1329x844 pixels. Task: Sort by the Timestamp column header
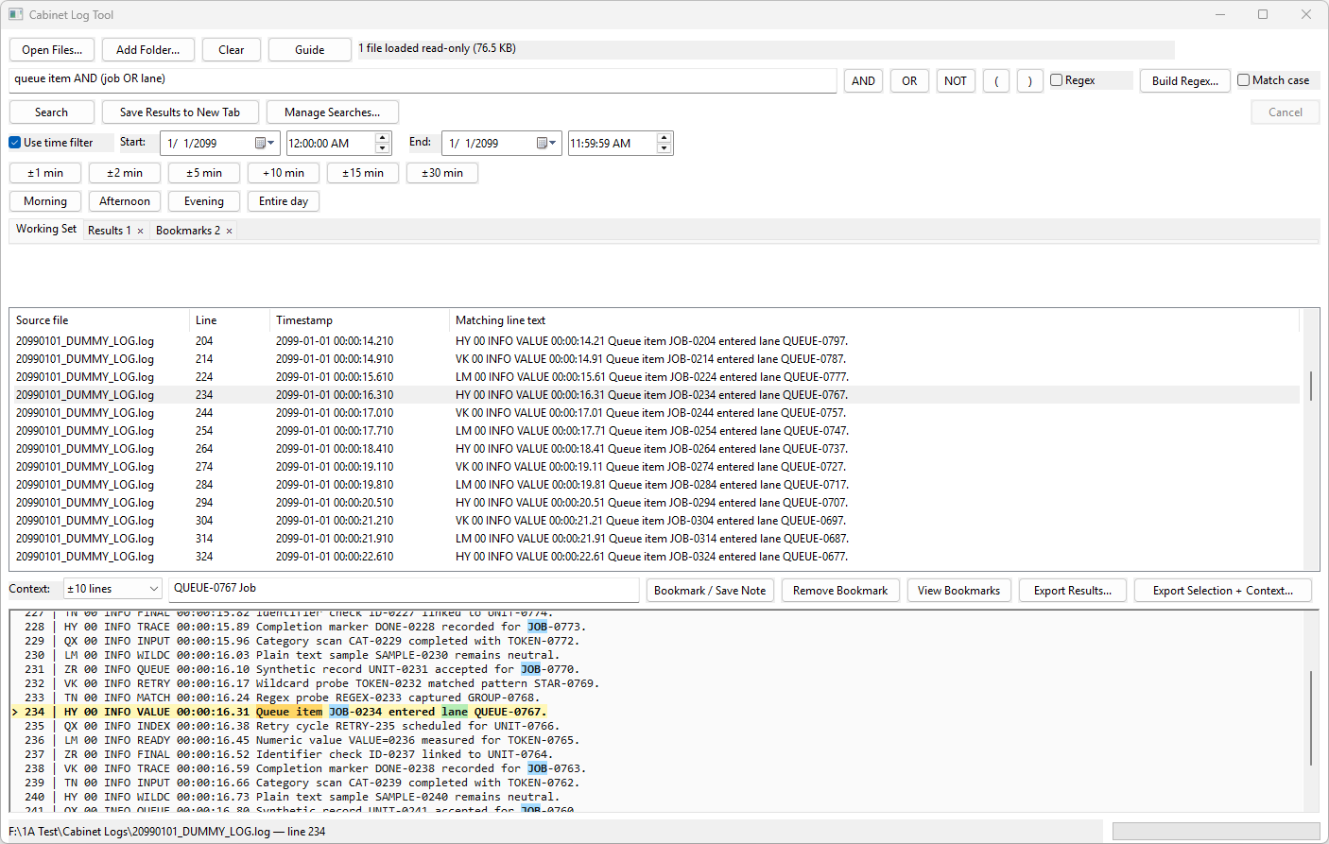pyautogui.click(x=359, y=320)
